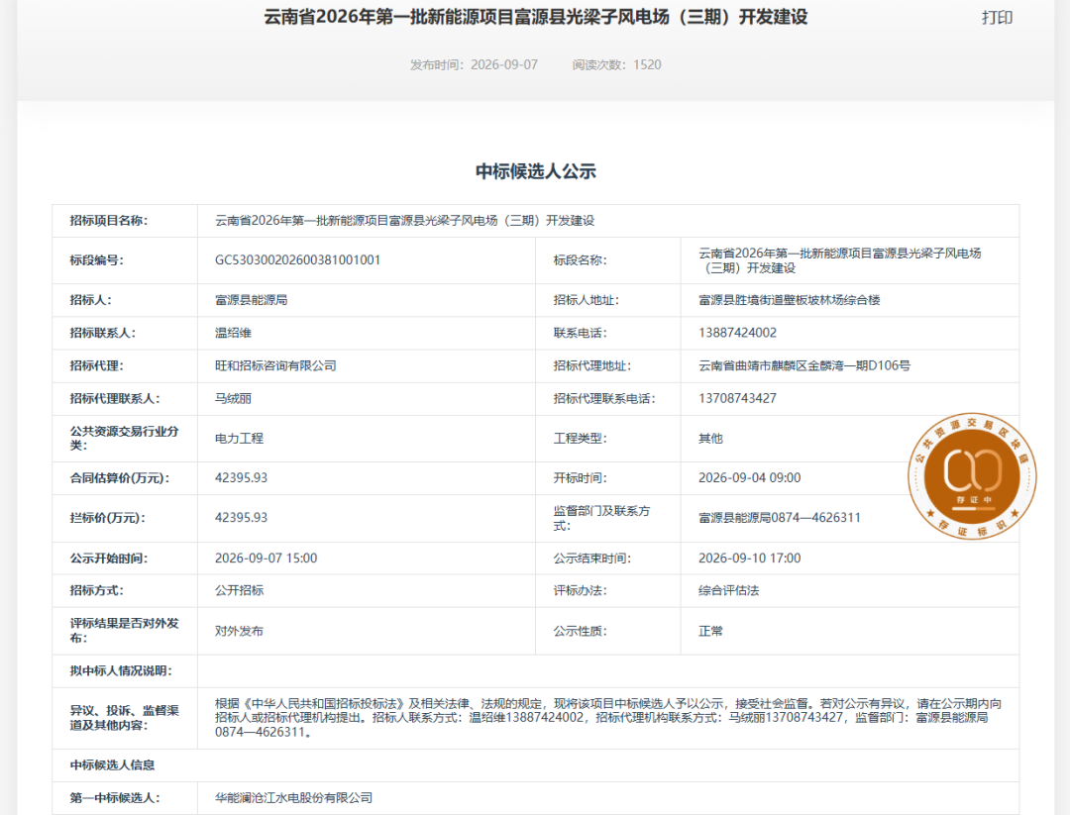Screen dimensions: 1070x815
Task: Click the 监督部门 contact 富源县能源局0874—4626311
Action: click(x=780, y=518)
